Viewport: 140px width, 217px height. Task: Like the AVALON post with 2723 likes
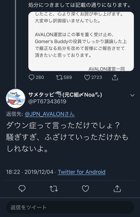click(87, 77)
